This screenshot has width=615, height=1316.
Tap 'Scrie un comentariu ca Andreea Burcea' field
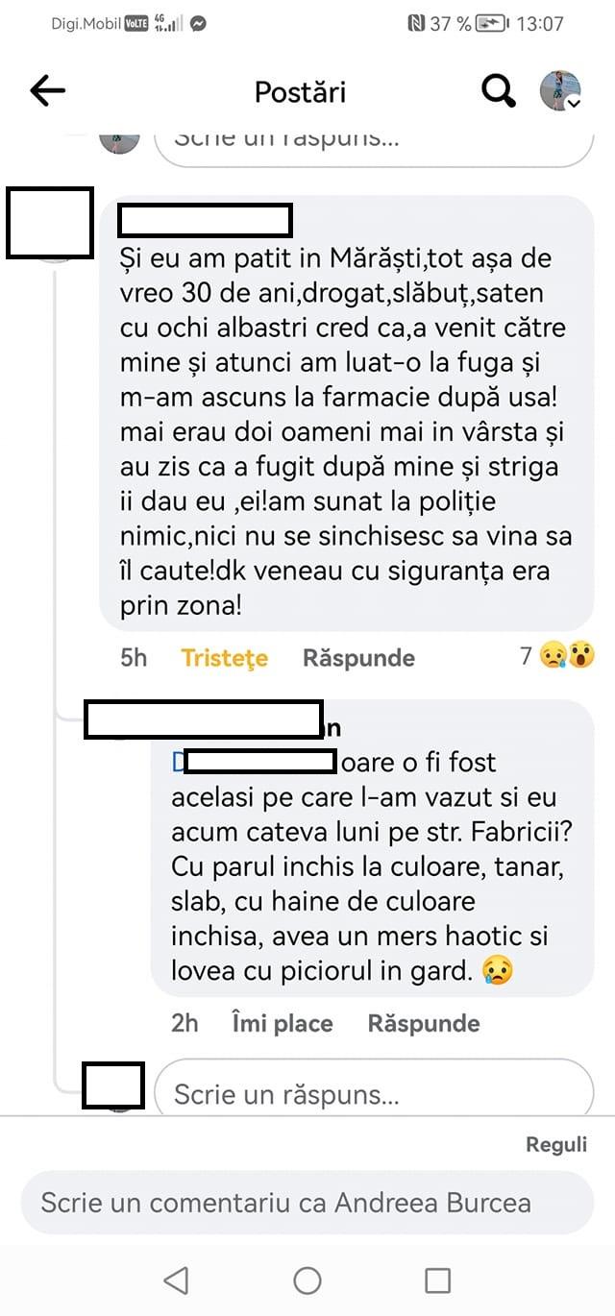tap(307, 1203)
